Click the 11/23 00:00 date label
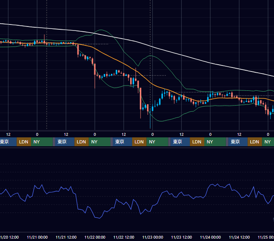 153,237
